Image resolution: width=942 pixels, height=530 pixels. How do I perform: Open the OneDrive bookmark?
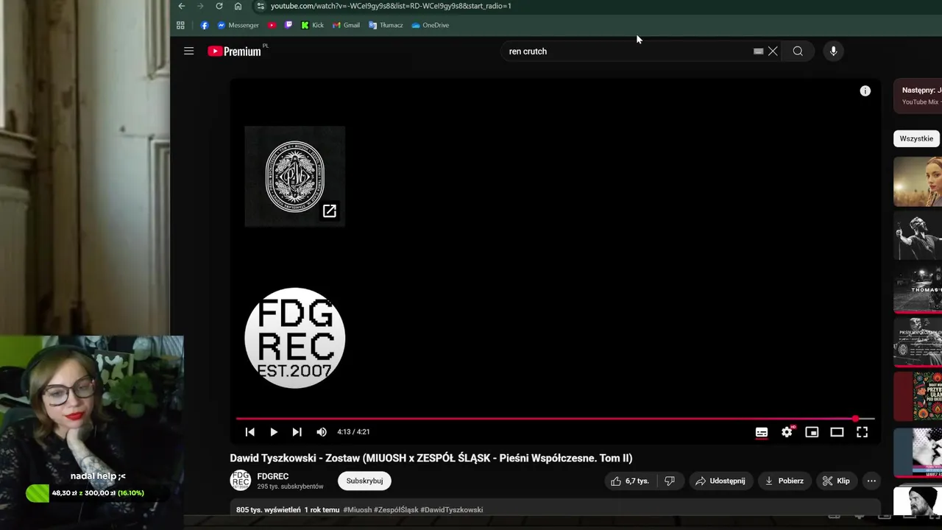pyautogui.click(x=431, y=25)
